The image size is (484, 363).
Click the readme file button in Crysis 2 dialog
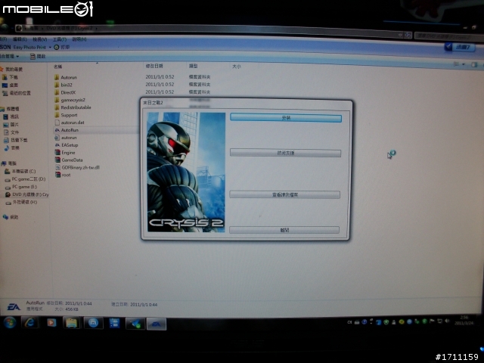click(x=285, y=195)
